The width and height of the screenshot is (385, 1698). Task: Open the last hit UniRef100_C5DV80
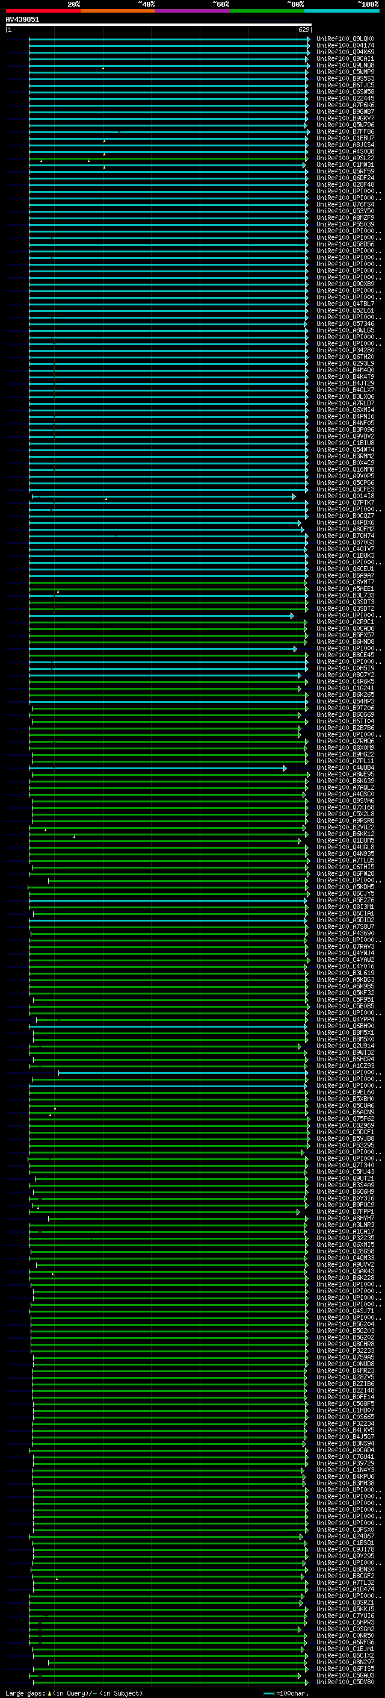(x=345, y=1682)
